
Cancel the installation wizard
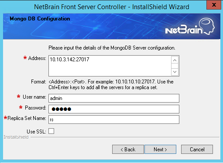197,150
